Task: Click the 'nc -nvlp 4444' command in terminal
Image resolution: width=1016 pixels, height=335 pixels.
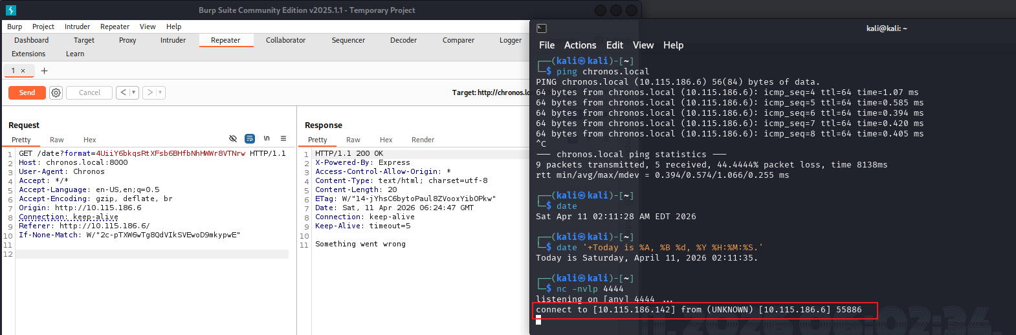Action: (x=590, y=289)
